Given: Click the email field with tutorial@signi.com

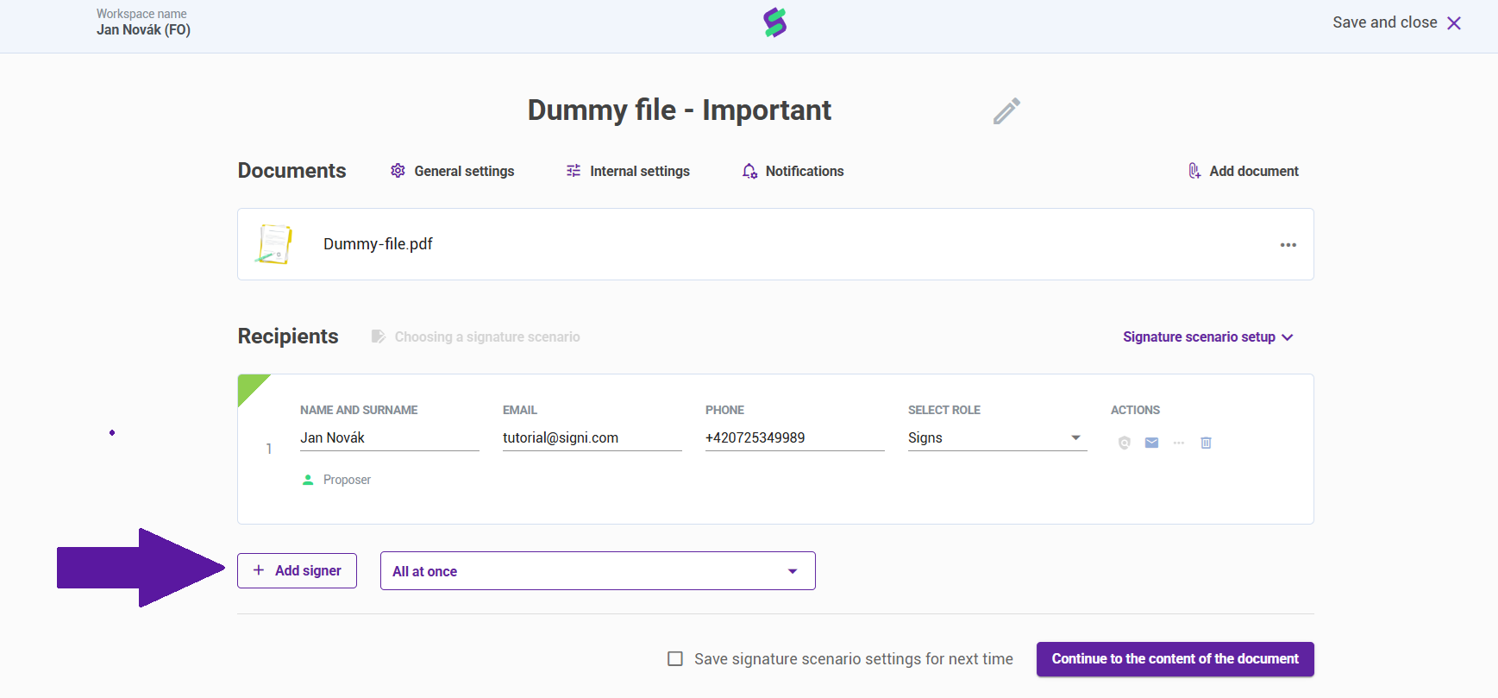Looking at the screenshot, I should click(592, 438).
